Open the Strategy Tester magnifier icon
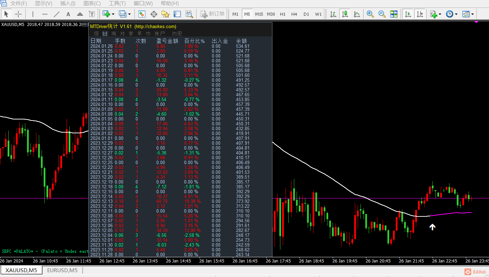 coord(189,14)
